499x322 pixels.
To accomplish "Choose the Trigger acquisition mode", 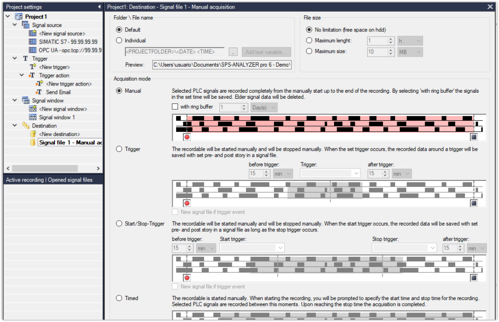I will [x=119, y=149].
